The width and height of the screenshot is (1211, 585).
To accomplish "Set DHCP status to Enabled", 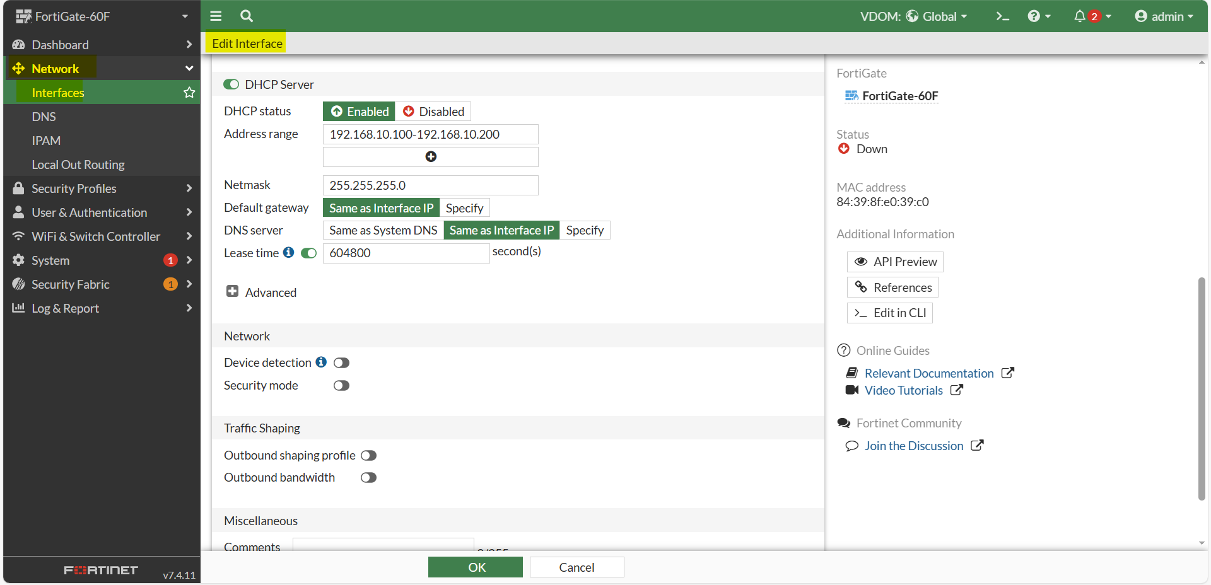I will click(x=360, y=112).
